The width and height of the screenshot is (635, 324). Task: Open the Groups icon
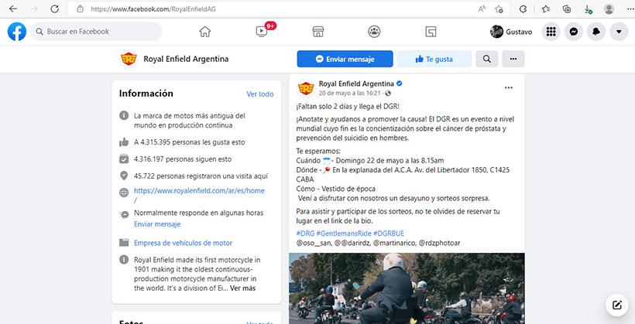[x=374, y=32]
